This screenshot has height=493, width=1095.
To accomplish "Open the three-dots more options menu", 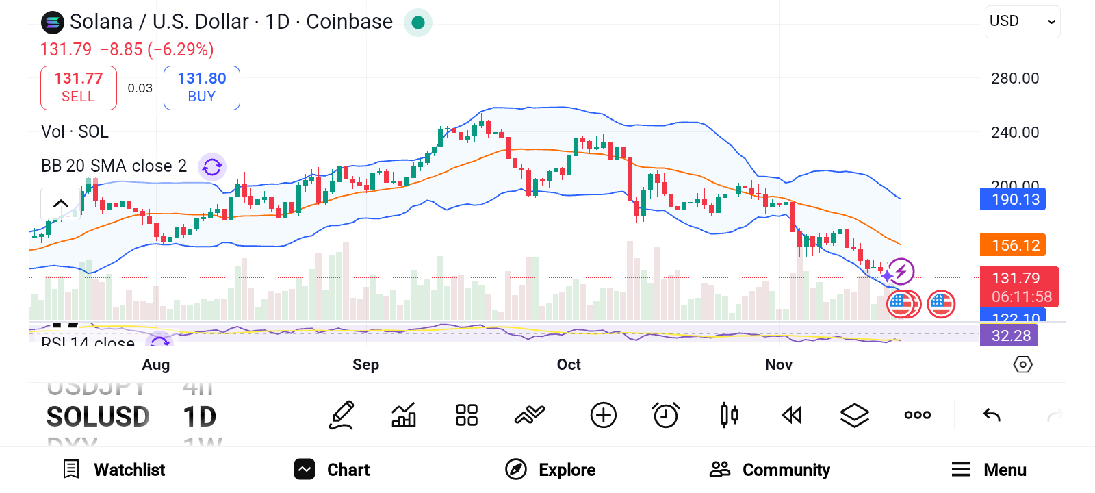I will tap(918, 415).
